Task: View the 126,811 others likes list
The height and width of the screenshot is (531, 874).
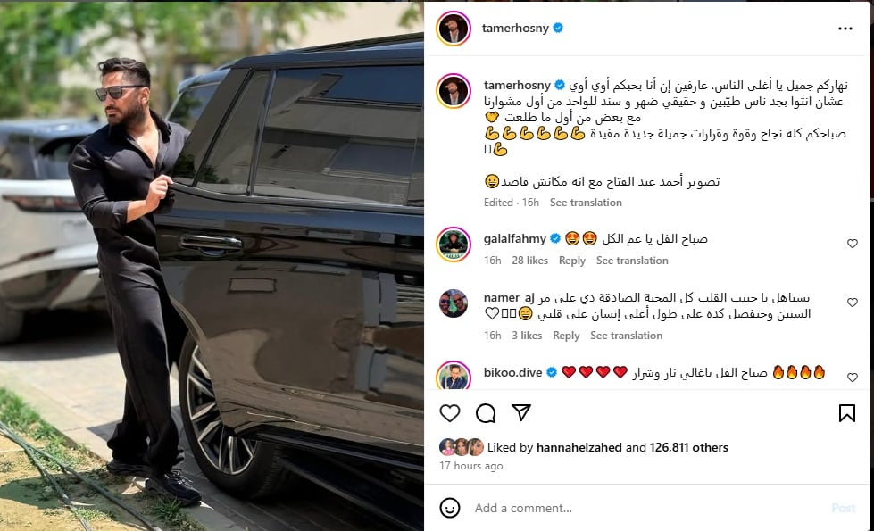Action: point(688,447)
